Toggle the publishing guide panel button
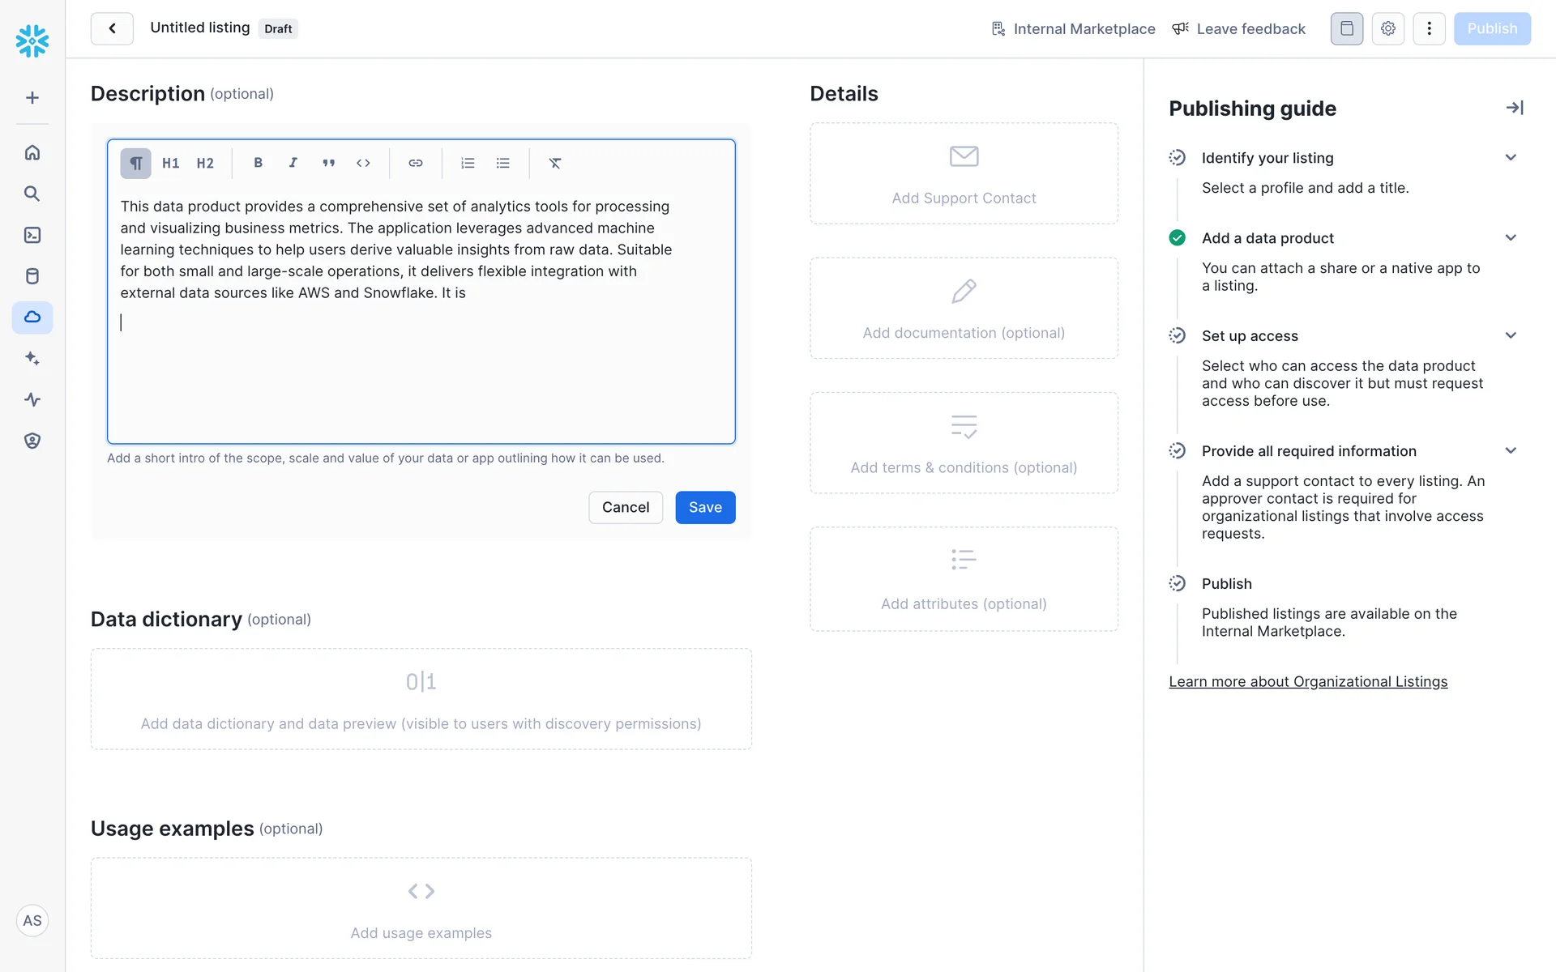Viewport: 1556px width, 972px height. (x=1346, y=28)
